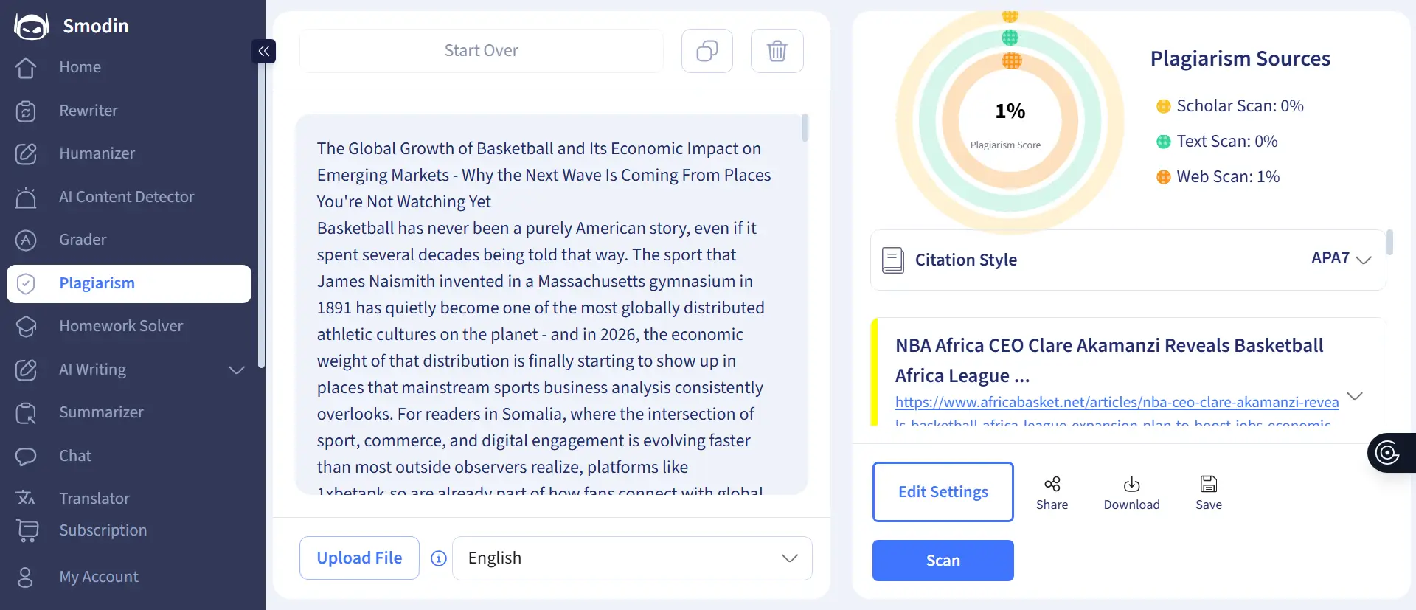
Task: Click the Share icon
Action: 1052,485
